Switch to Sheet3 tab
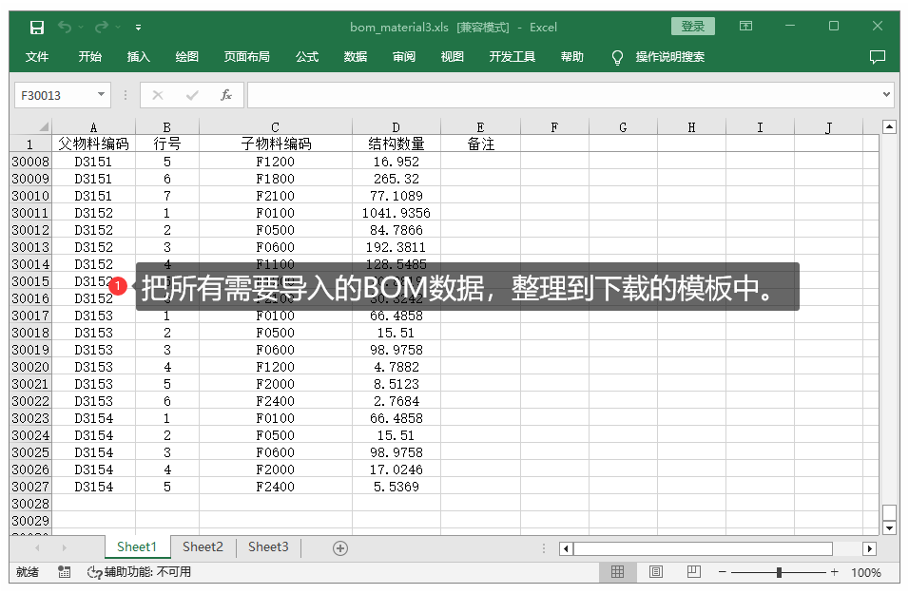The width and height of the screenshot is (909, 594). [x=268, y=546]
